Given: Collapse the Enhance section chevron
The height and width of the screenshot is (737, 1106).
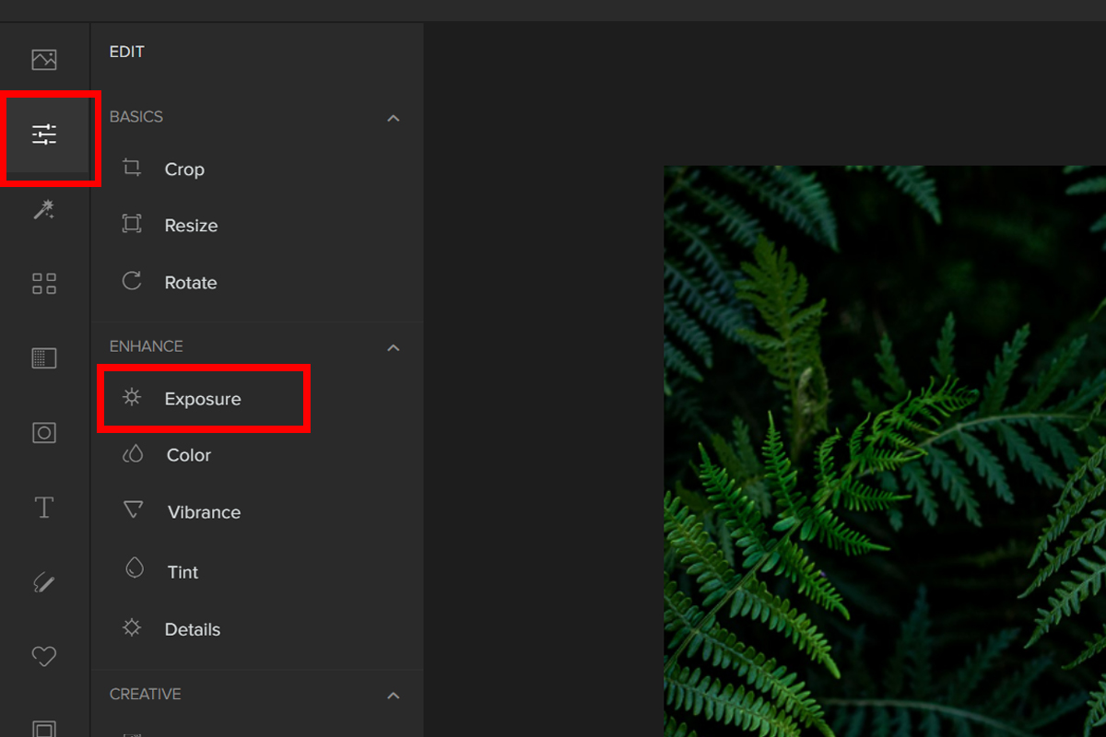Looking at the screenshot, I should pos(394,347).
